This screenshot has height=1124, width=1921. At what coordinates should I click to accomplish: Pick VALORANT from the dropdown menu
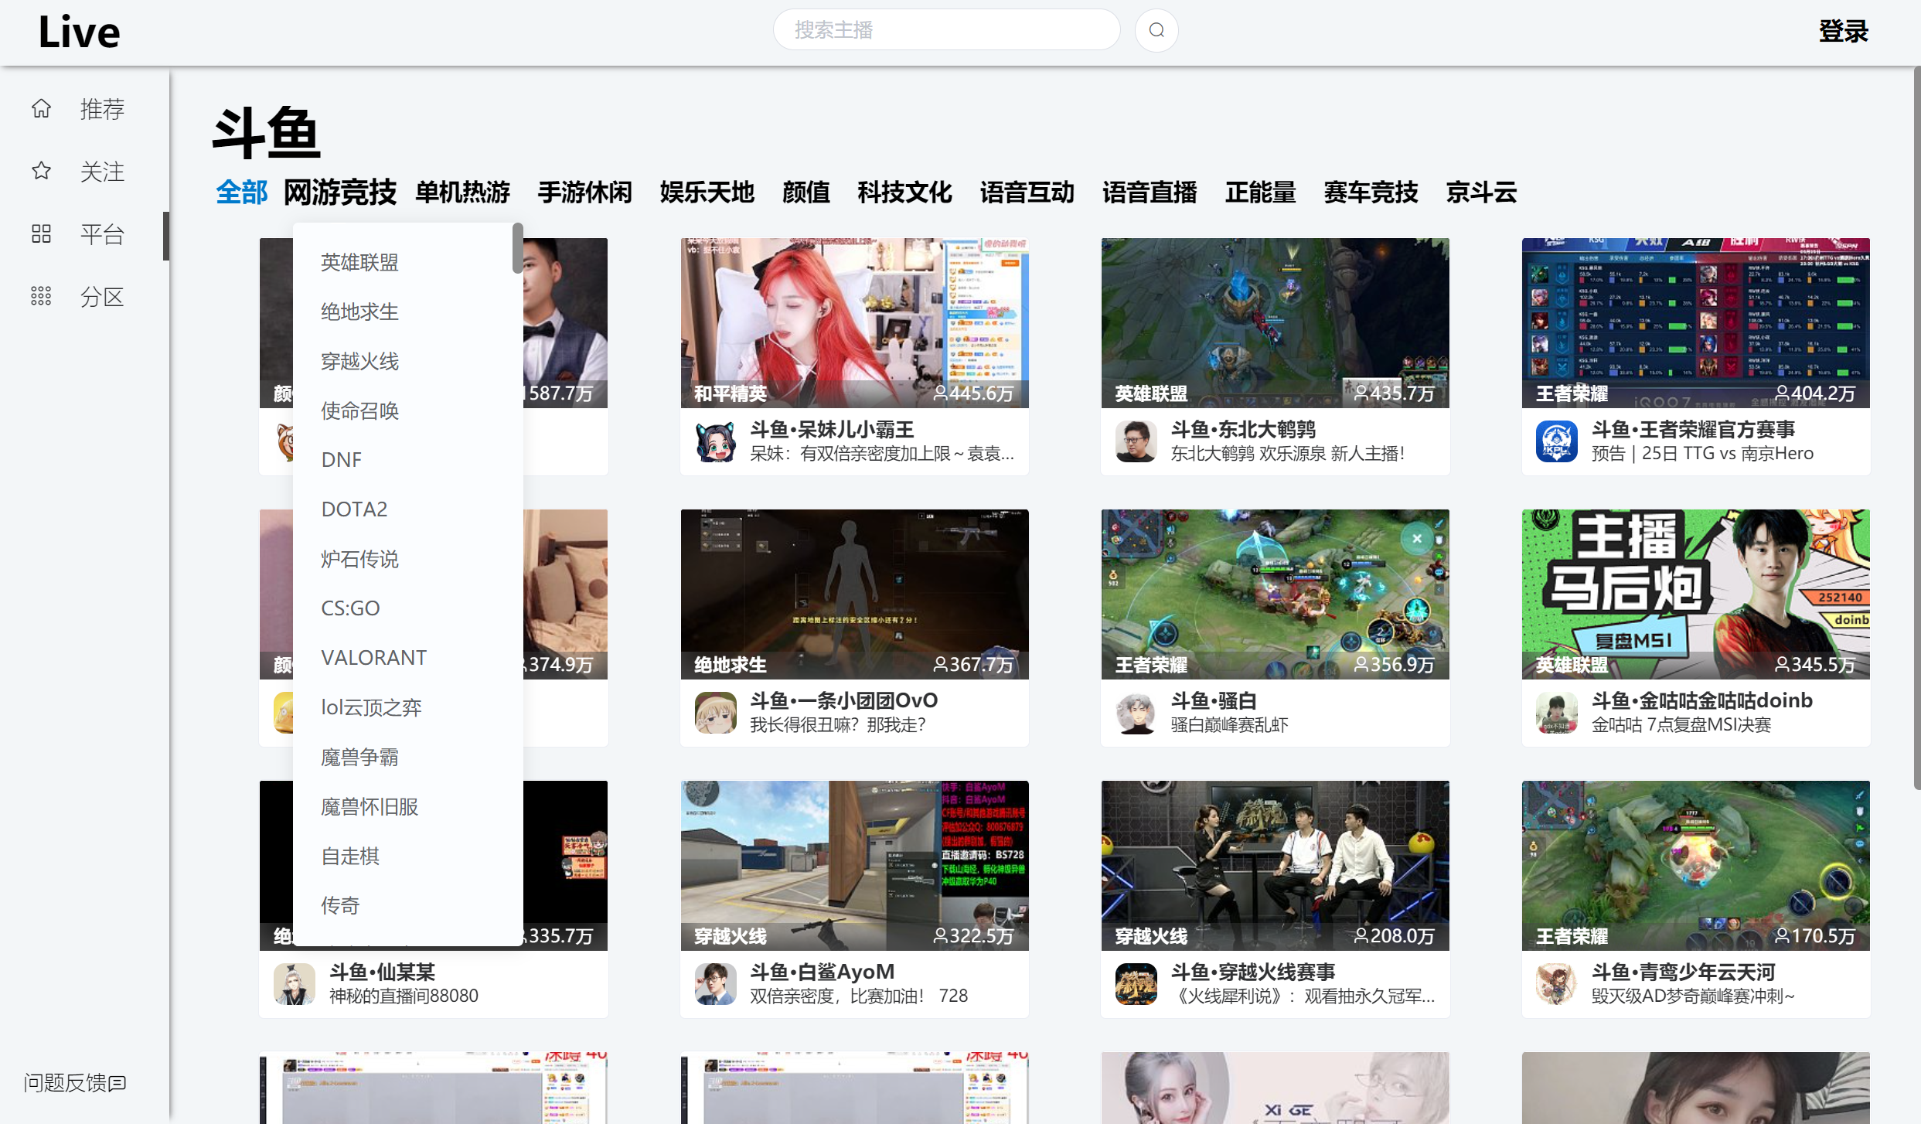coord(373,658)
